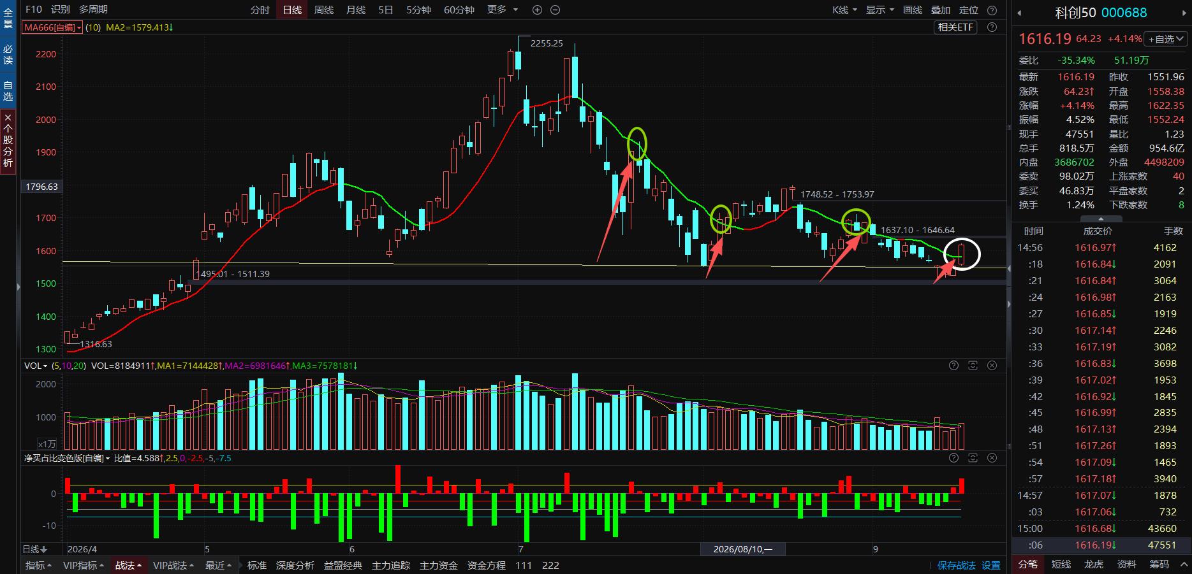Click the 识别 button
Viewport: 1192px width, 574px height.
coord(61,10)
